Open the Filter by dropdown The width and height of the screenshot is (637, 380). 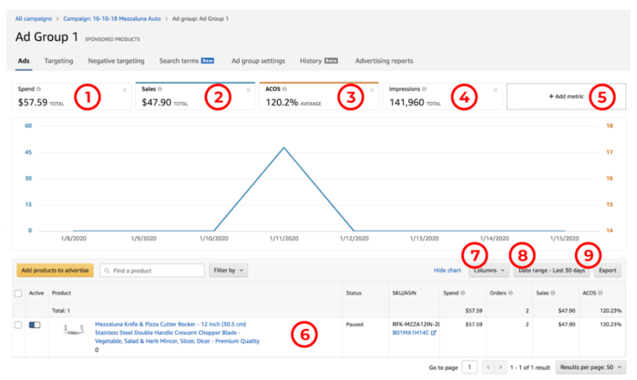click(228, 271)
